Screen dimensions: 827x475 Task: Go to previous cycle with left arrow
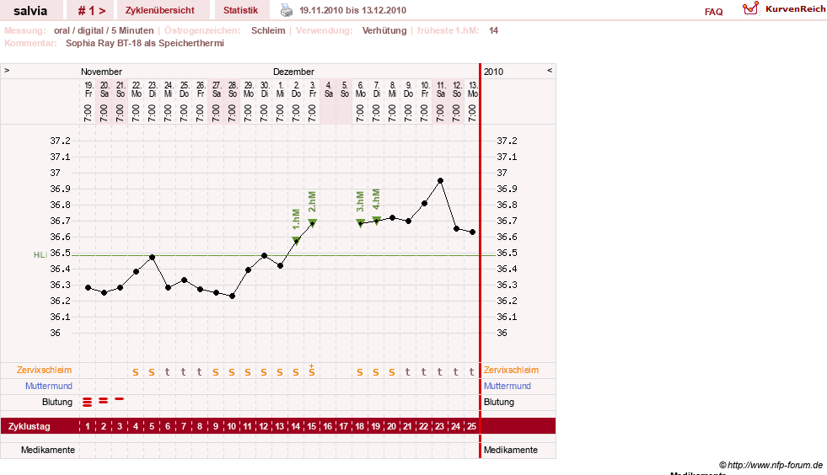tap(549, 70)
